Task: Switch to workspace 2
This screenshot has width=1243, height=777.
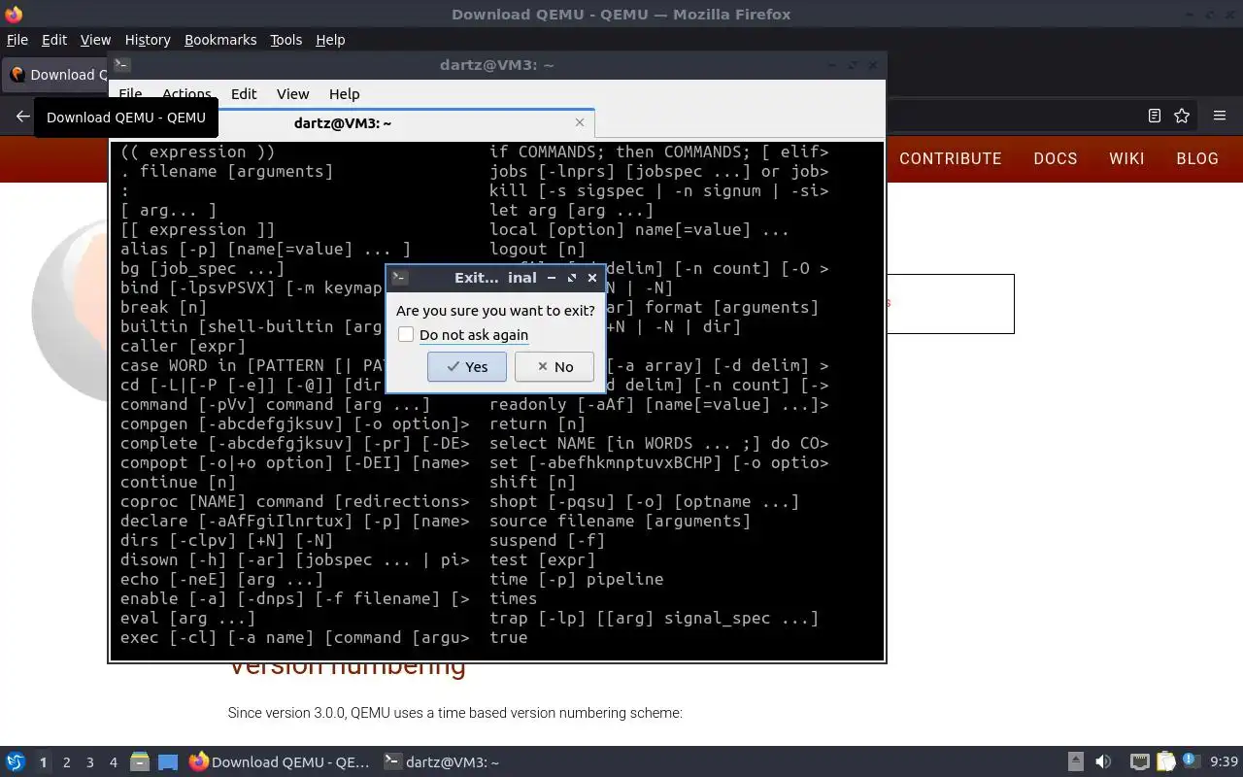Action: pyautogui.click(x=66, y=762)
